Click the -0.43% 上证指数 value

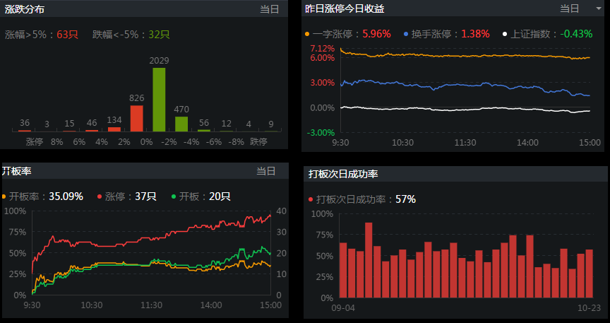(577, 34)
